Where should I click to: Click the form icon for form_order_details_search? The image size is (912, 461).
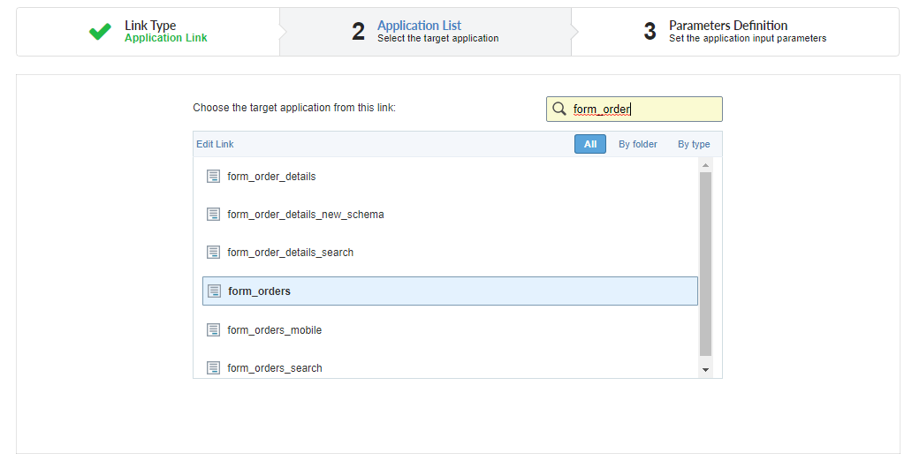coord(213,253)
